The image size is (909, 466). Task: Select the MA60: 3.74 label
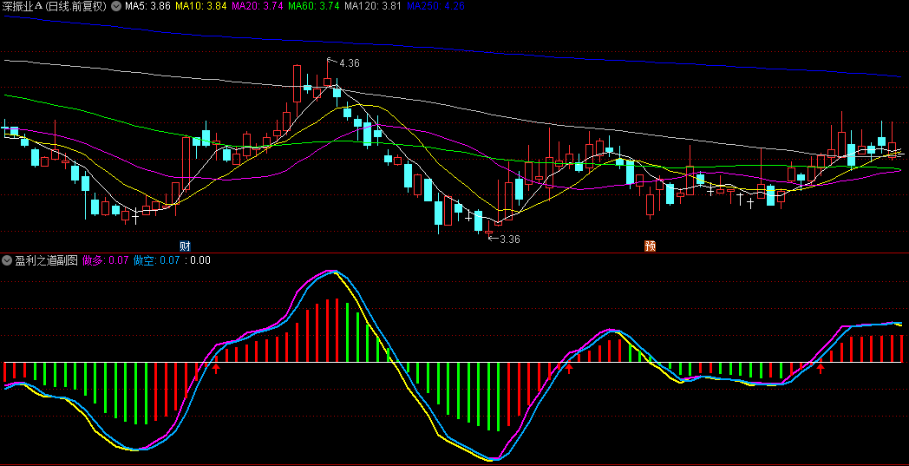click(x=314, y=6)
